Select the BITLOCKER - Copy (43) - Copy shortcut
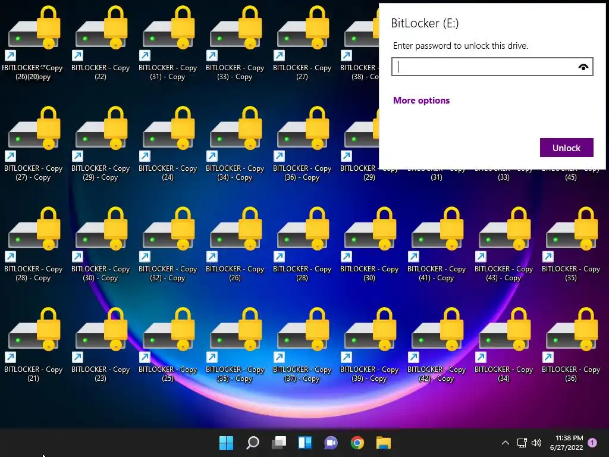The image size is (609, 457). (503, 243)
